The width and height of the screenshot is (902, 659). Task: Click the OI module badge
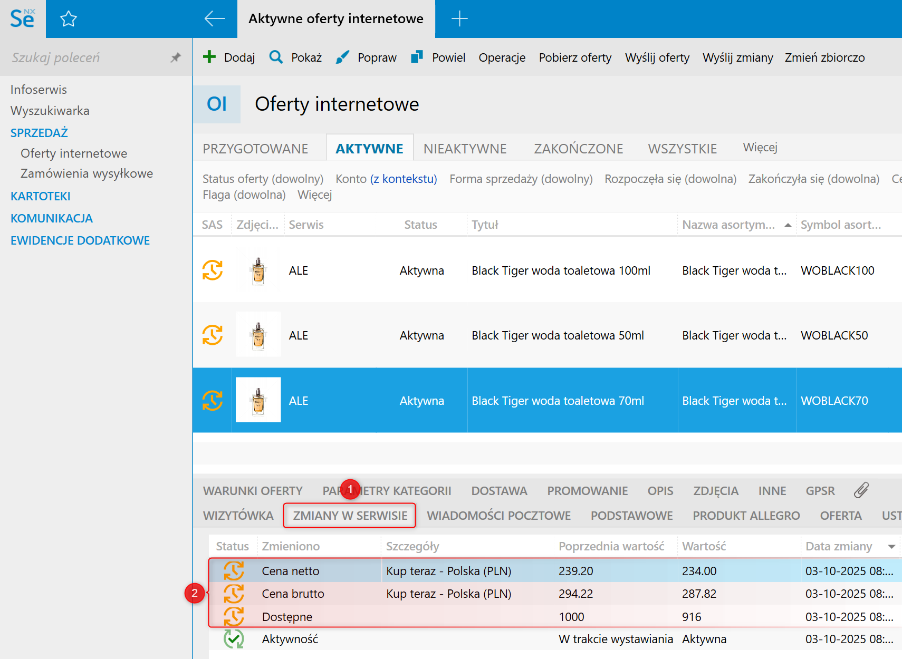[217, 104]
